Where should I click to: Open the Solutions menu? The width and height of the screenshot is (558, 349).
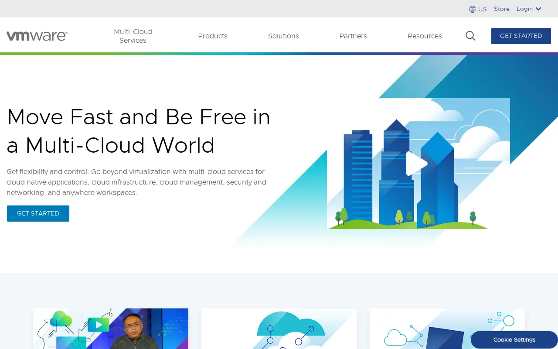[x=283, y=36]
